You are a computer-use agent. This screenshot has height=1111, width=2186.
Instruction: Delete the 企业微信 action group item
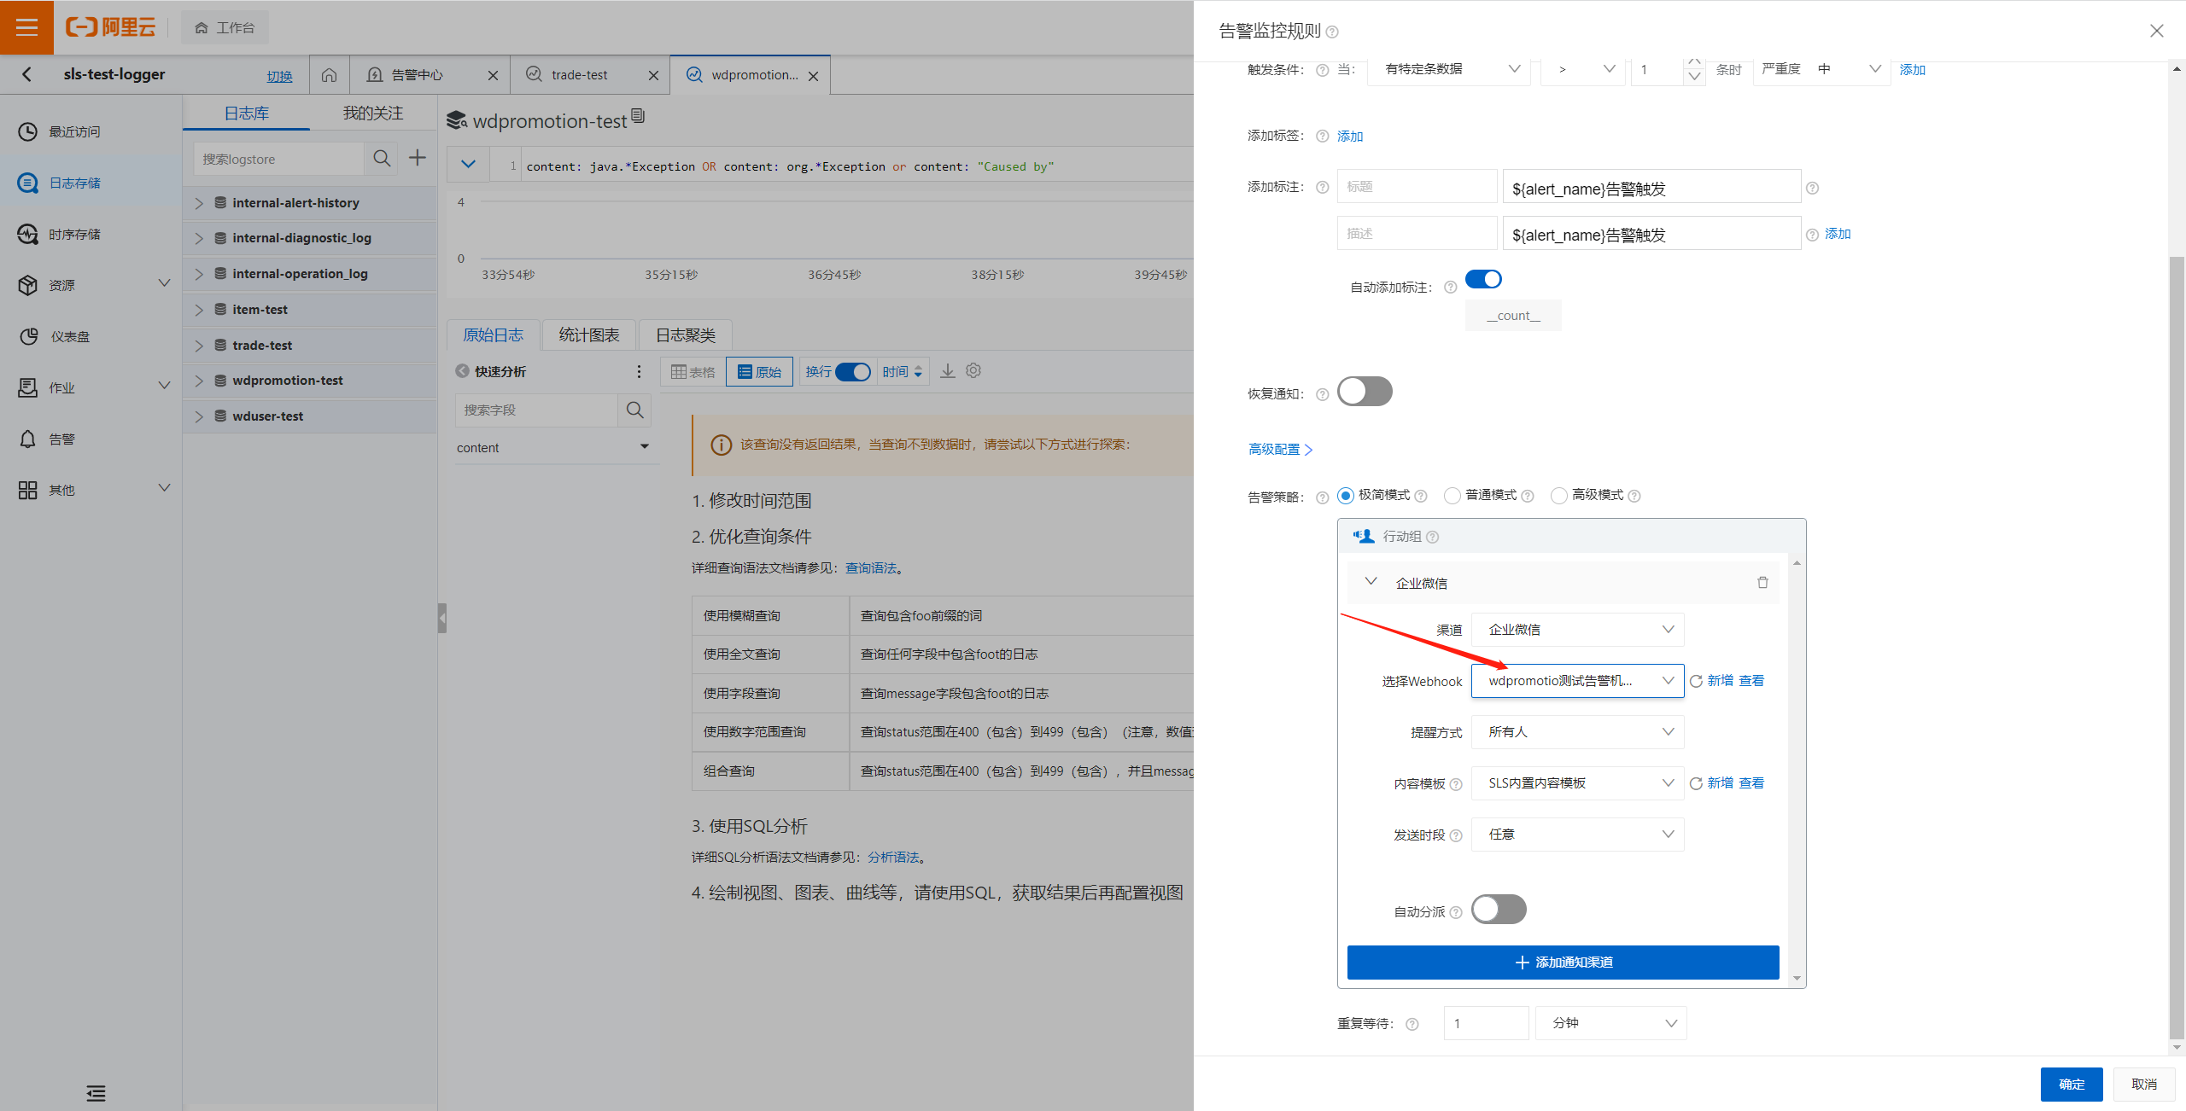tap(1762, 583)
